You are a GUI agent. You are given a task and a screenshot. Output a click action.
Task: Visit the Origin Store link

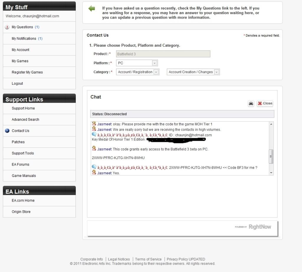[21, 212]
